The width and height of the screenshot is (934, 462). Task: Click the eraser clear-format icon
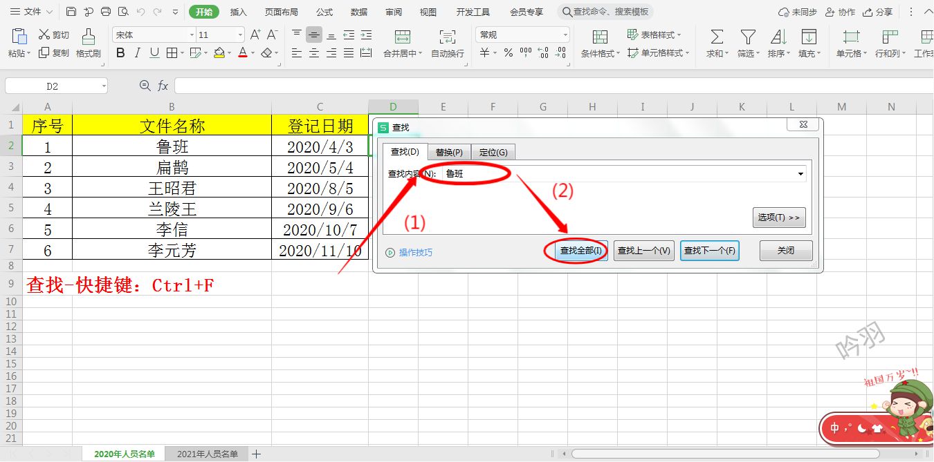(x=267, y=52)
